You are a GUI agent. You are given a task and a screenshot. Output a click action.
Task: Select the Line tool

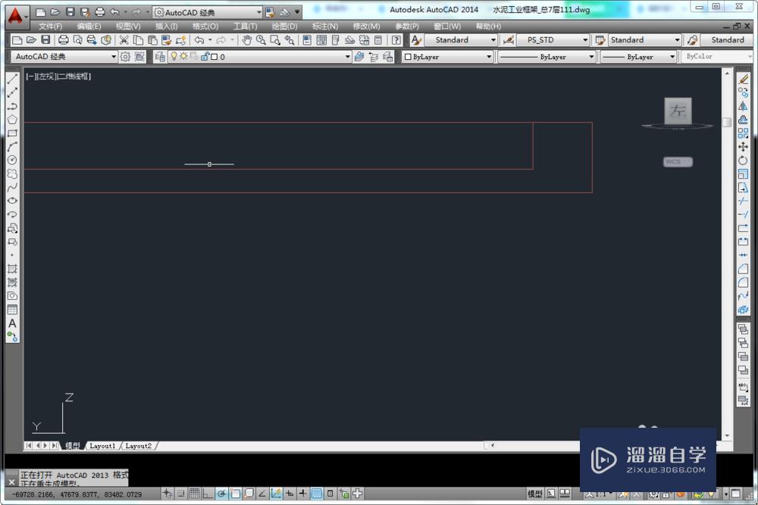point(12,80)
